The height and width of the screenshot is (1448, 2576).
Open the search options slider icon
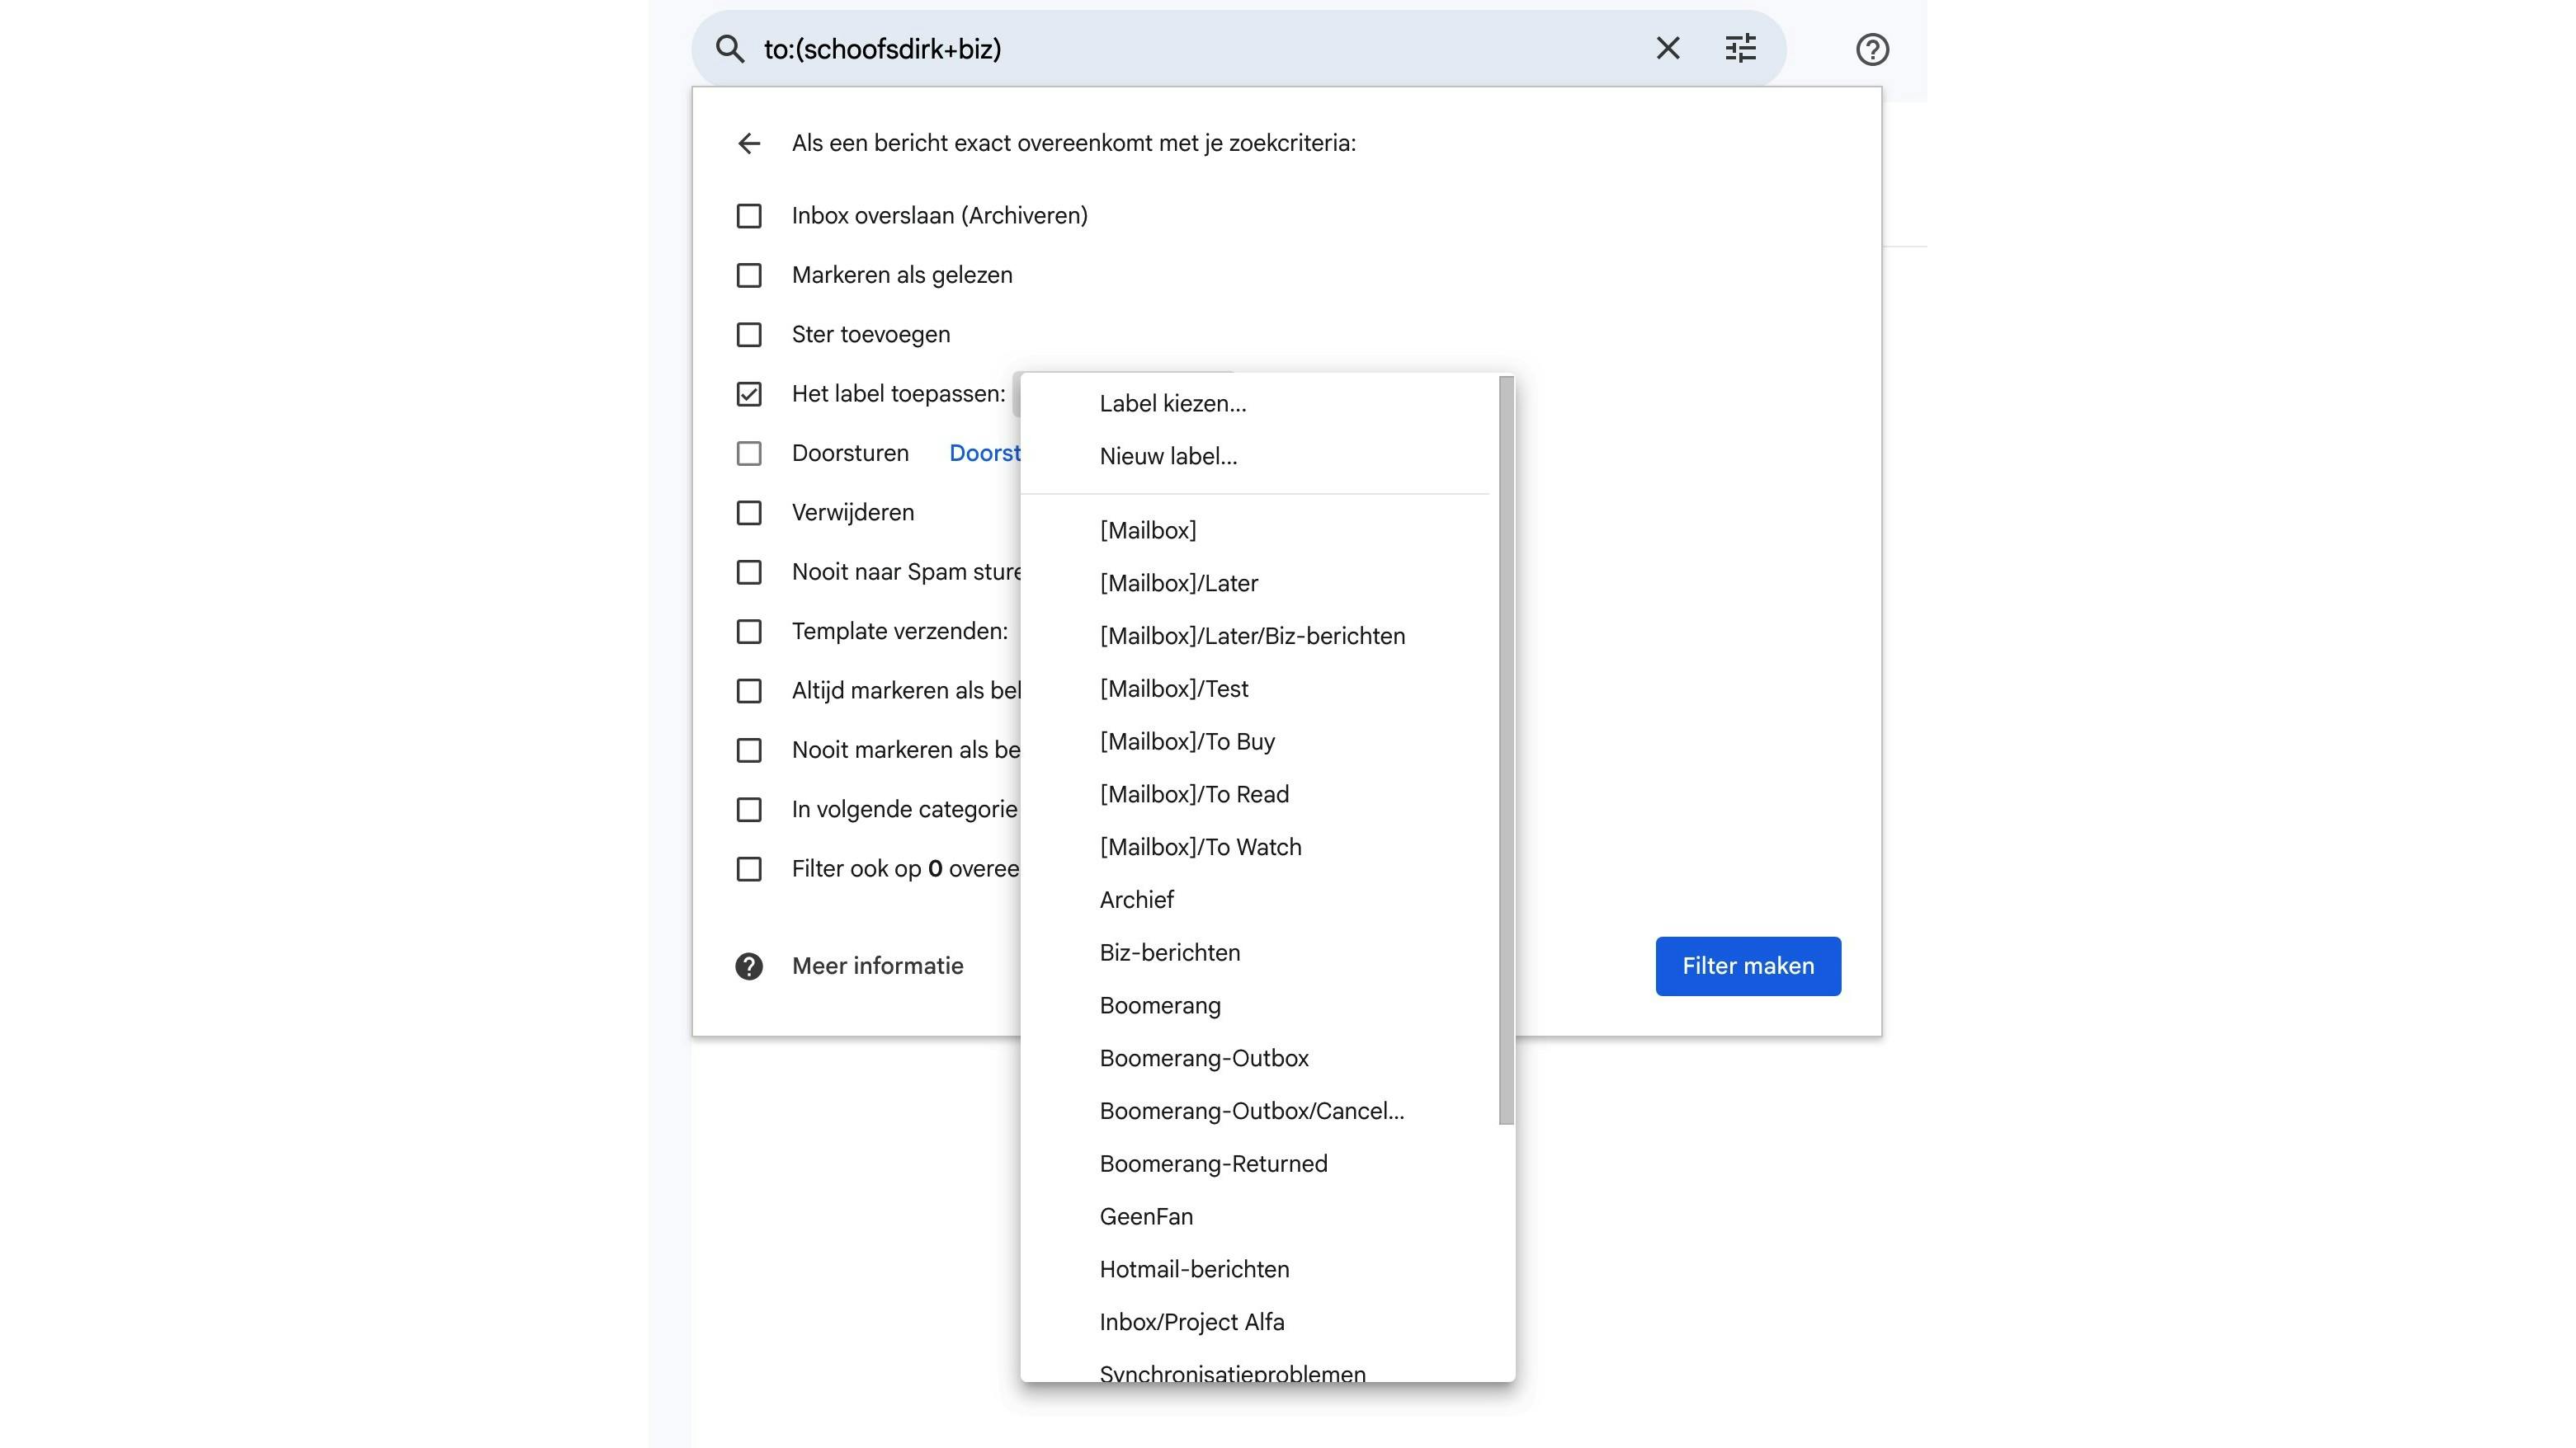tap(1740, 49)
